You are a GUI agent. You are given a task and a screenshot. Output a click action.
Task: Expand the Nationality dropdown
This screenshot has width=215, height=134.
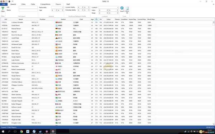pos(63,8)
